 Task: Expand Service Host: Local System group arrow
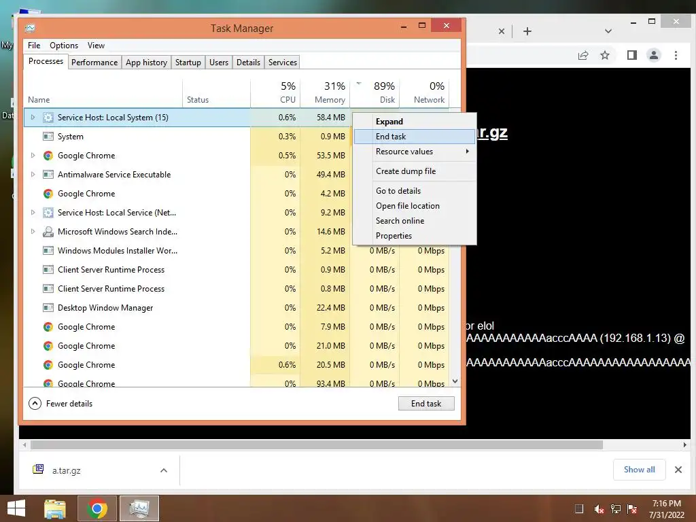(x=33, y=118)
